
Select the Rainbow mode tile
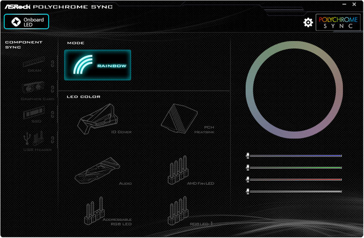98,65
